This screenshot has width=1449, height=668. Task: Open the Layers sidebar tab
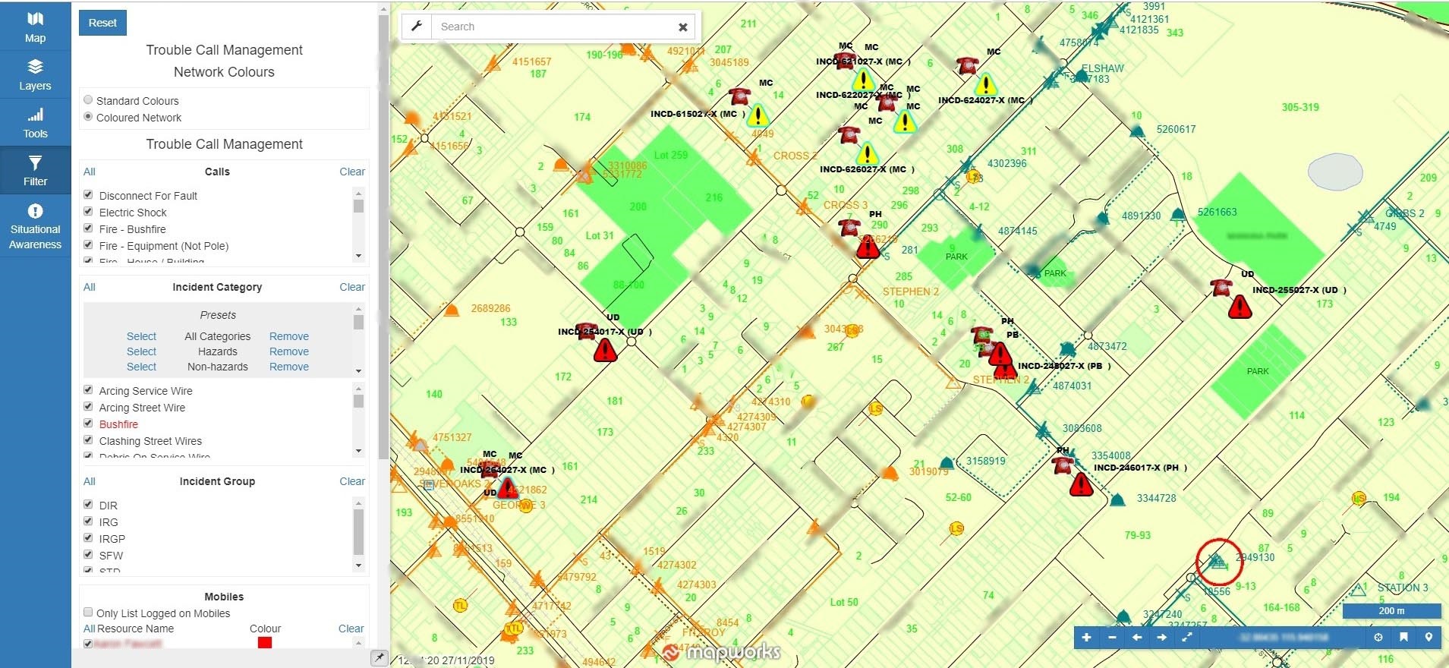click(36, 74)
